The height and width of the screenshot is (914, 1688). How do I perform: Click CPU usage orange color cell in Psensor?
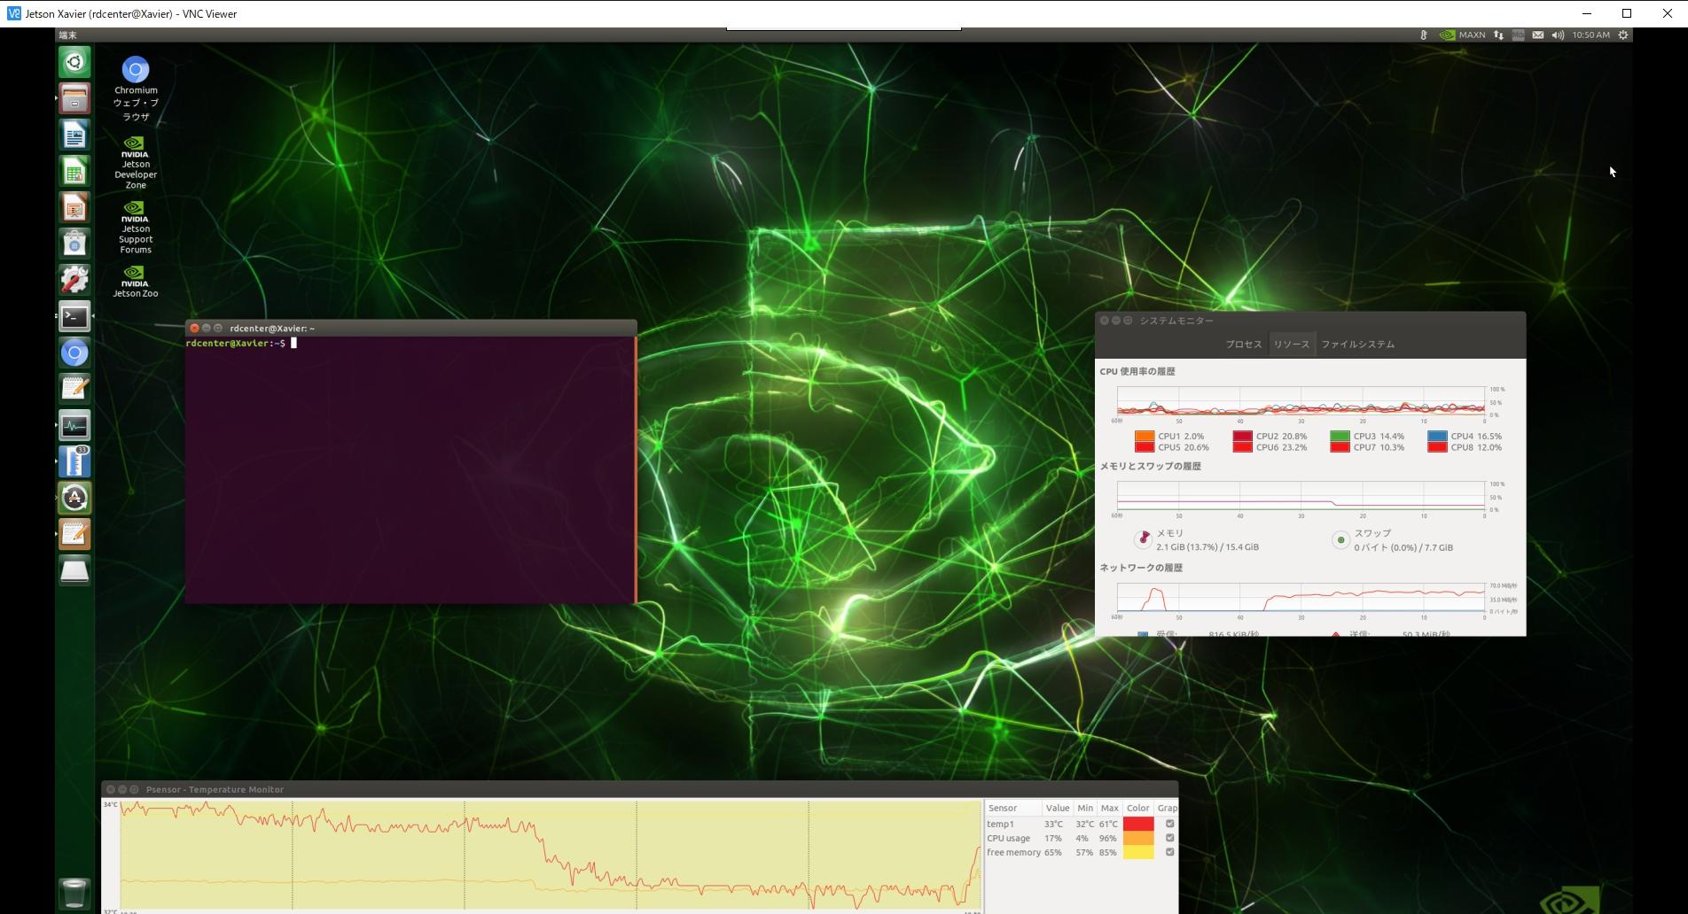1138,838
